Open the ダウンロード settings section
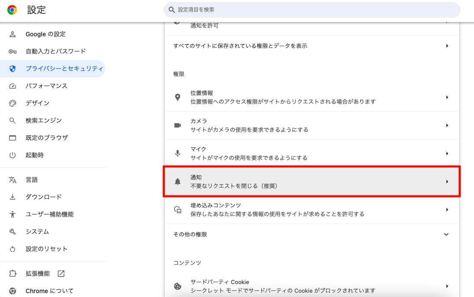 coord(43,197)
